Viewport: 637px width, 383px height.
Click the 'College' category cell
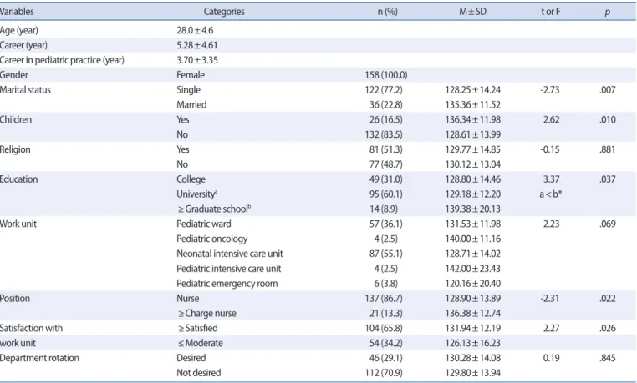pyautogui.click(x=191, y=179)
